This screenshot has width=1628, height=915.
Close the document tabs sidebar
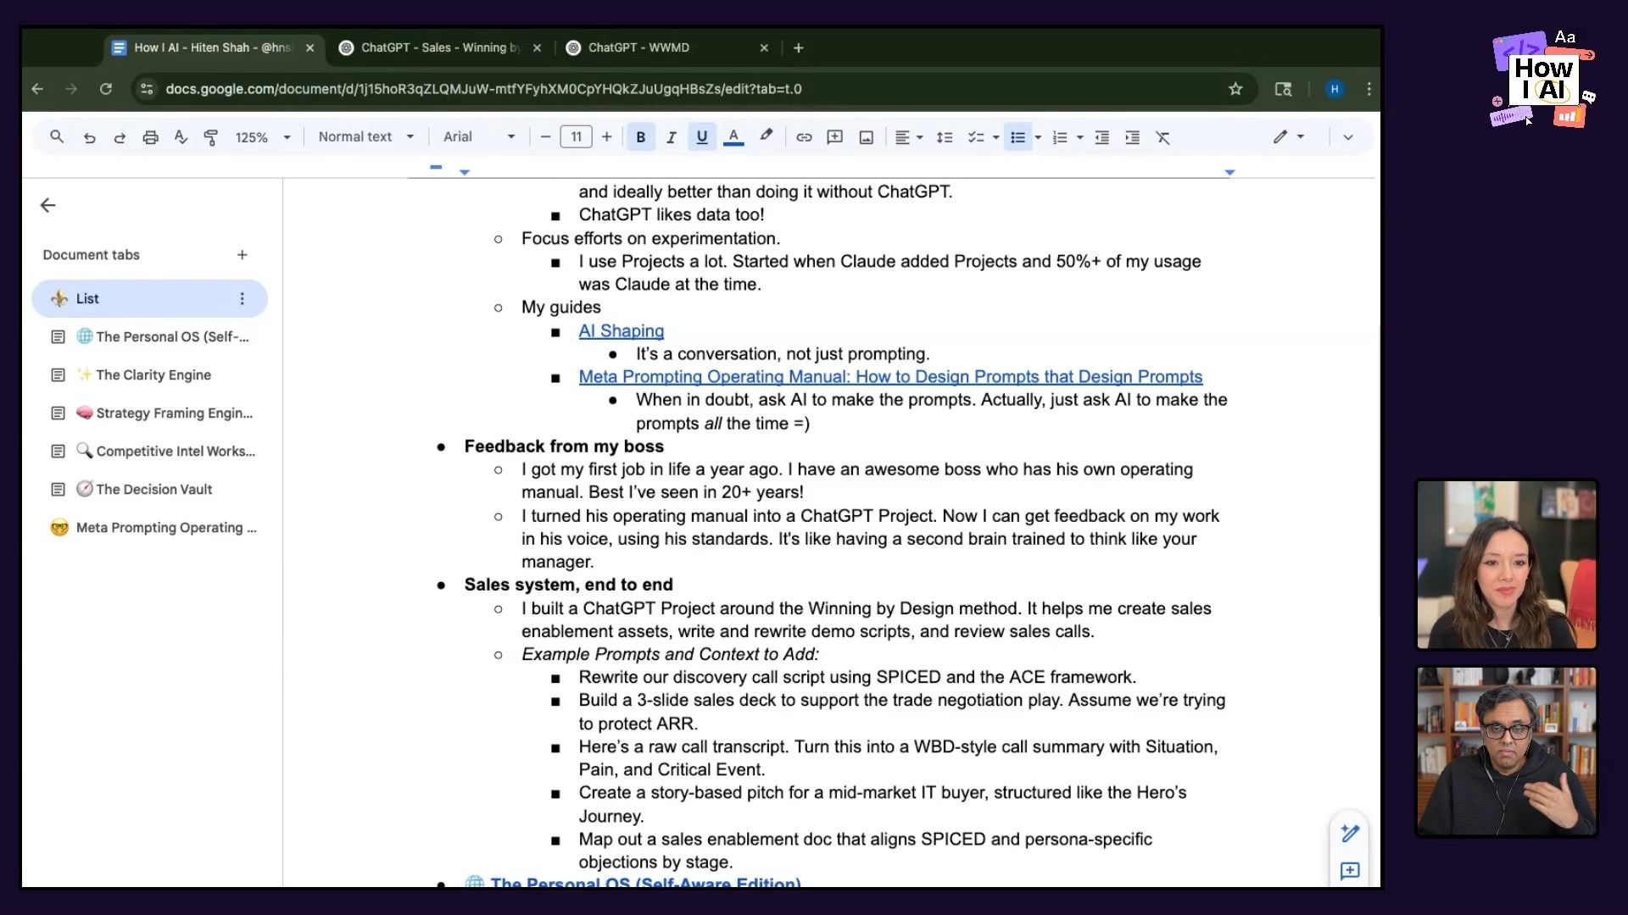click(x=48, y=205)
